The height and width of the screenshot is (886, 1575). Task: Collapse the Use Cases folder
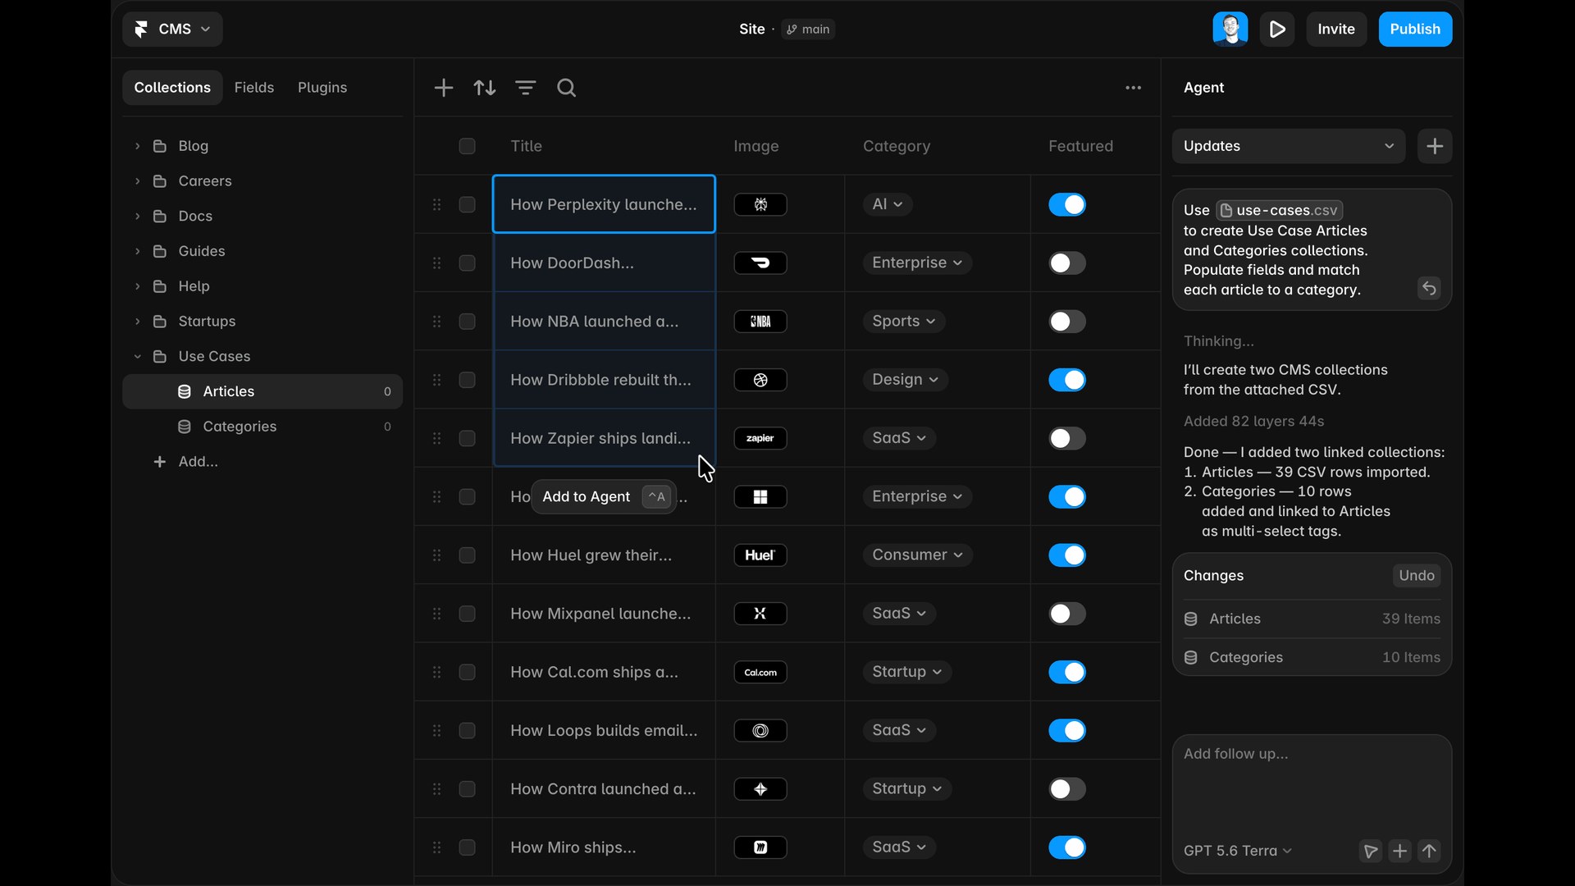pyautogui.click(x=138, y=356)
